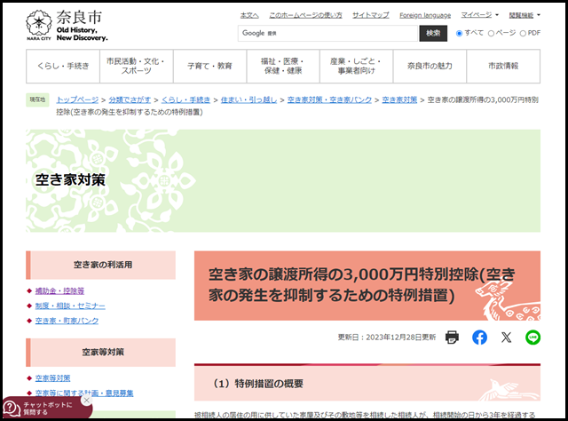This screenshot has height=421, width=568.
Task: Open 空き家・町家バンク sidebar link
Action: [x=67, y=321]
